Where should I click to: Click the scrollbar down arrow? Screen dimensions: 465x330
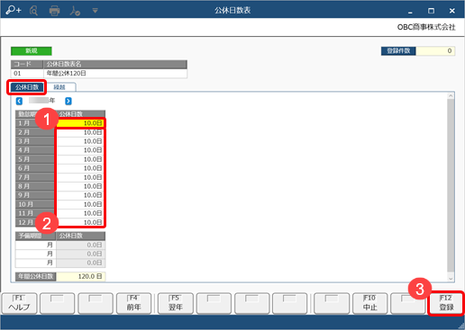click(451, 279)
